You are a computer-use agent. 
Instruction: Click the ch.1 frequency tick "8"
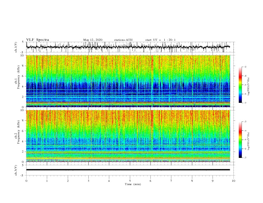(23, 66)
